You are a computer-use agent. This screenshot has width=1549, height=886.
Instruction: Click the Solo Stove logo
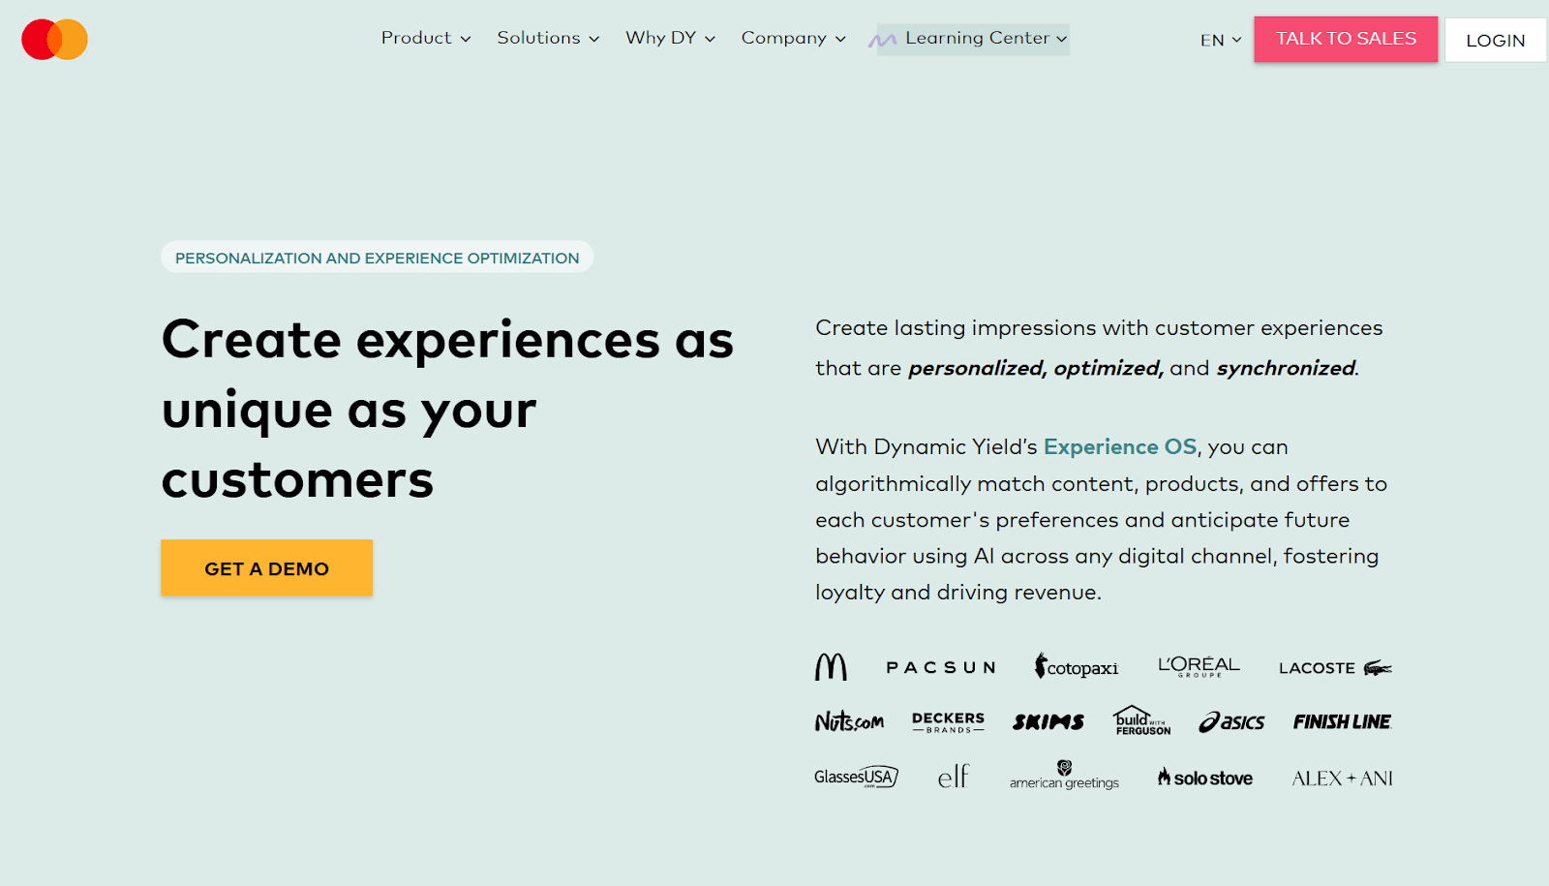[x=1205, y=778]
